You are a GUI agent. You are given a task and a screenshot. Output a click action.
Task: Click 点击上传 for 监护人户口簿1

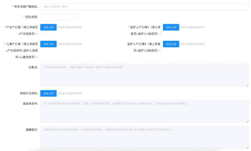171,27
